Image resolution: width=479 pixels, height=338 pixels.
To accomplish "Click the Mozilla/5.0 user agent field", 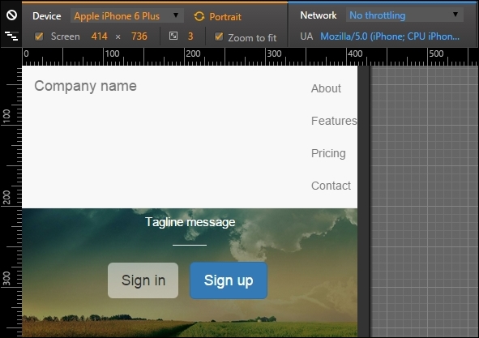I will [390, 36].
